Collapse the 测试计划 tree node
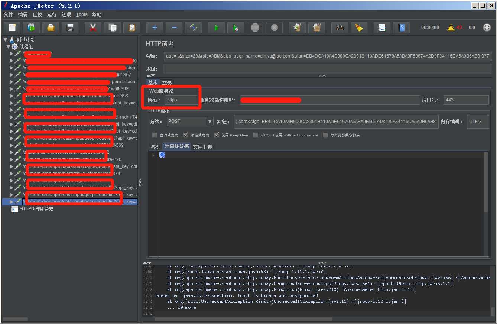Viewport: 497px width, 324px height. (5, 39)
